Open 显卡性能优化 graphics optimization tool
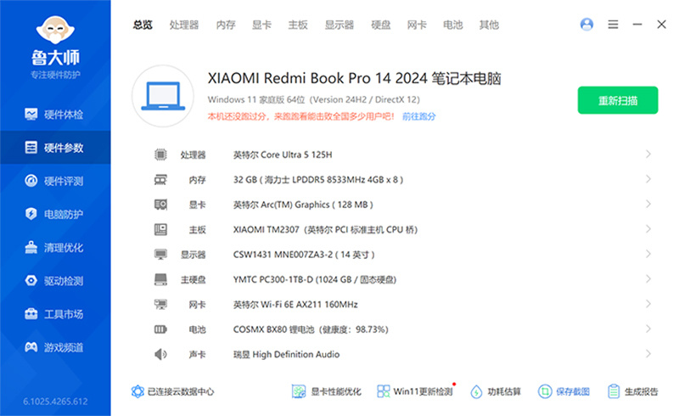679x416 pixels. 326,391
